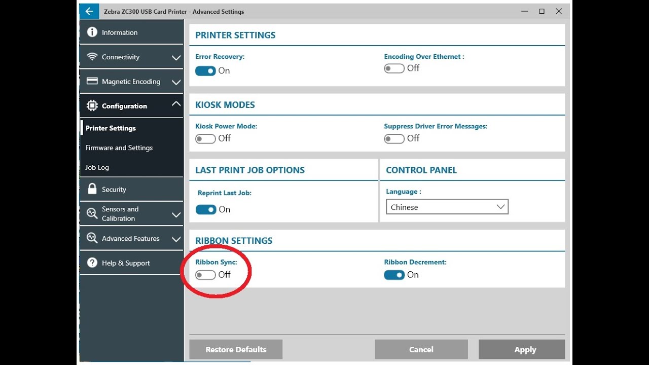Click the back arrow icon

pos(89,11)
